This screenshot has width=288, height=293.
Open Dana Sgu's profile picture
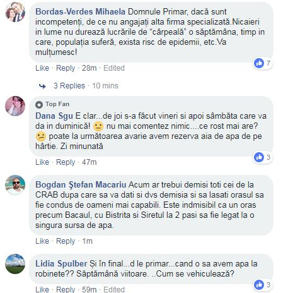(15, 106)
